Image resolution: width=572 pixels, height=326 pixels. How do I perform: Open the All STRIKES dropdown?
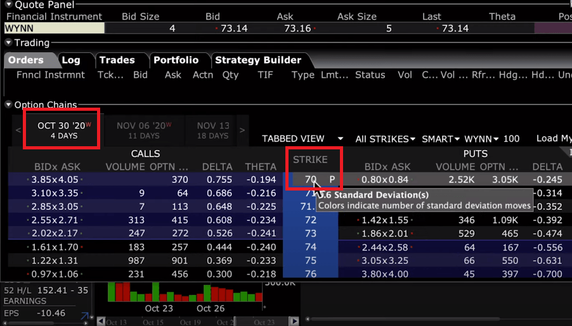385,139
